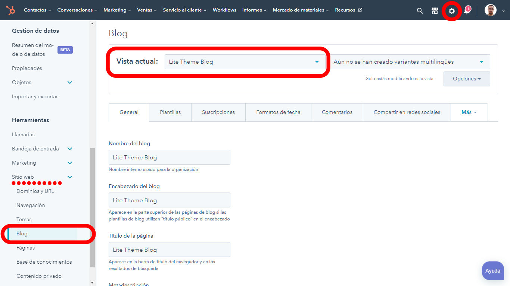Open Llamadas in the sidebar
Image resolution: width=510 pixels, height=286 pixels.
click(23, 134)
